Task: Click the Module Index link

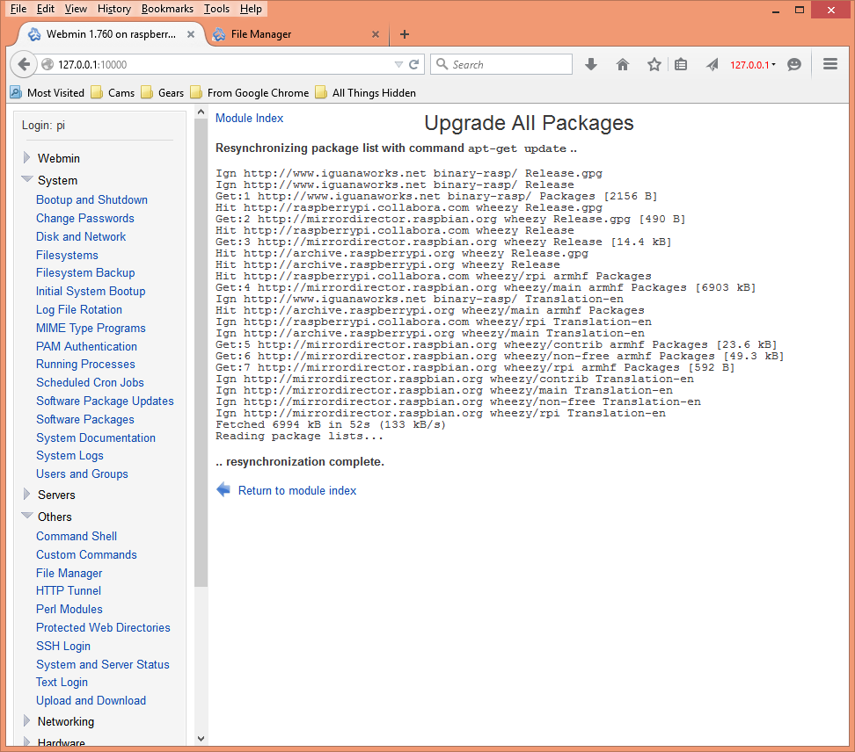Action: pos(249,118)
